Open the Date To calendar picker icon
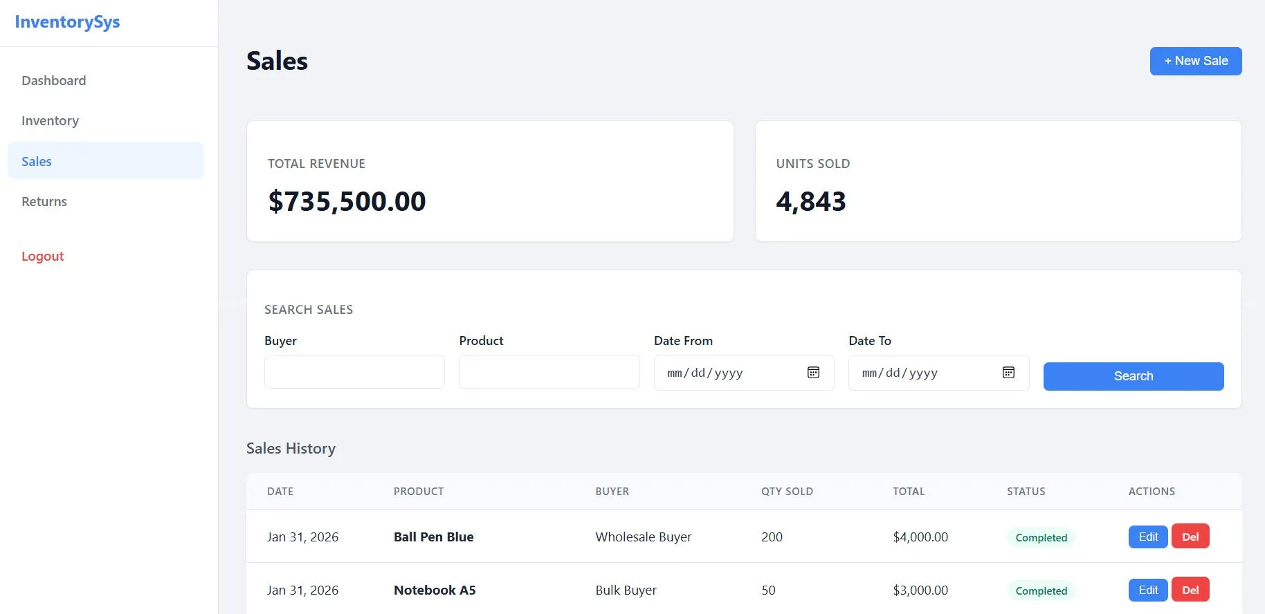 click(1008, 373)
